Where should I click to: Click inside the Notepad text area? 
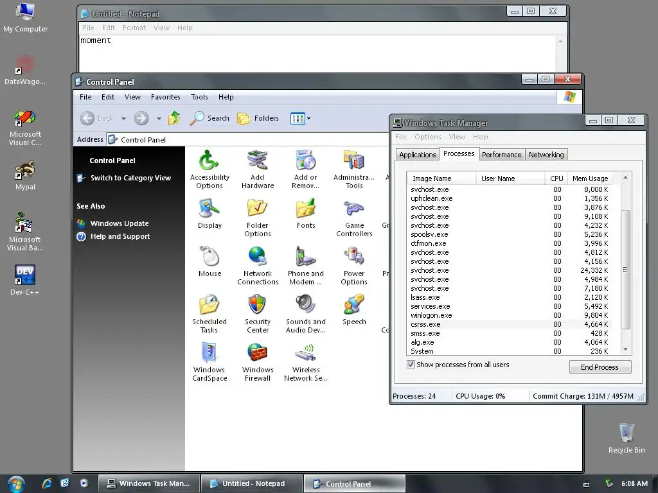pyautogui.click(x=317, y=54)
